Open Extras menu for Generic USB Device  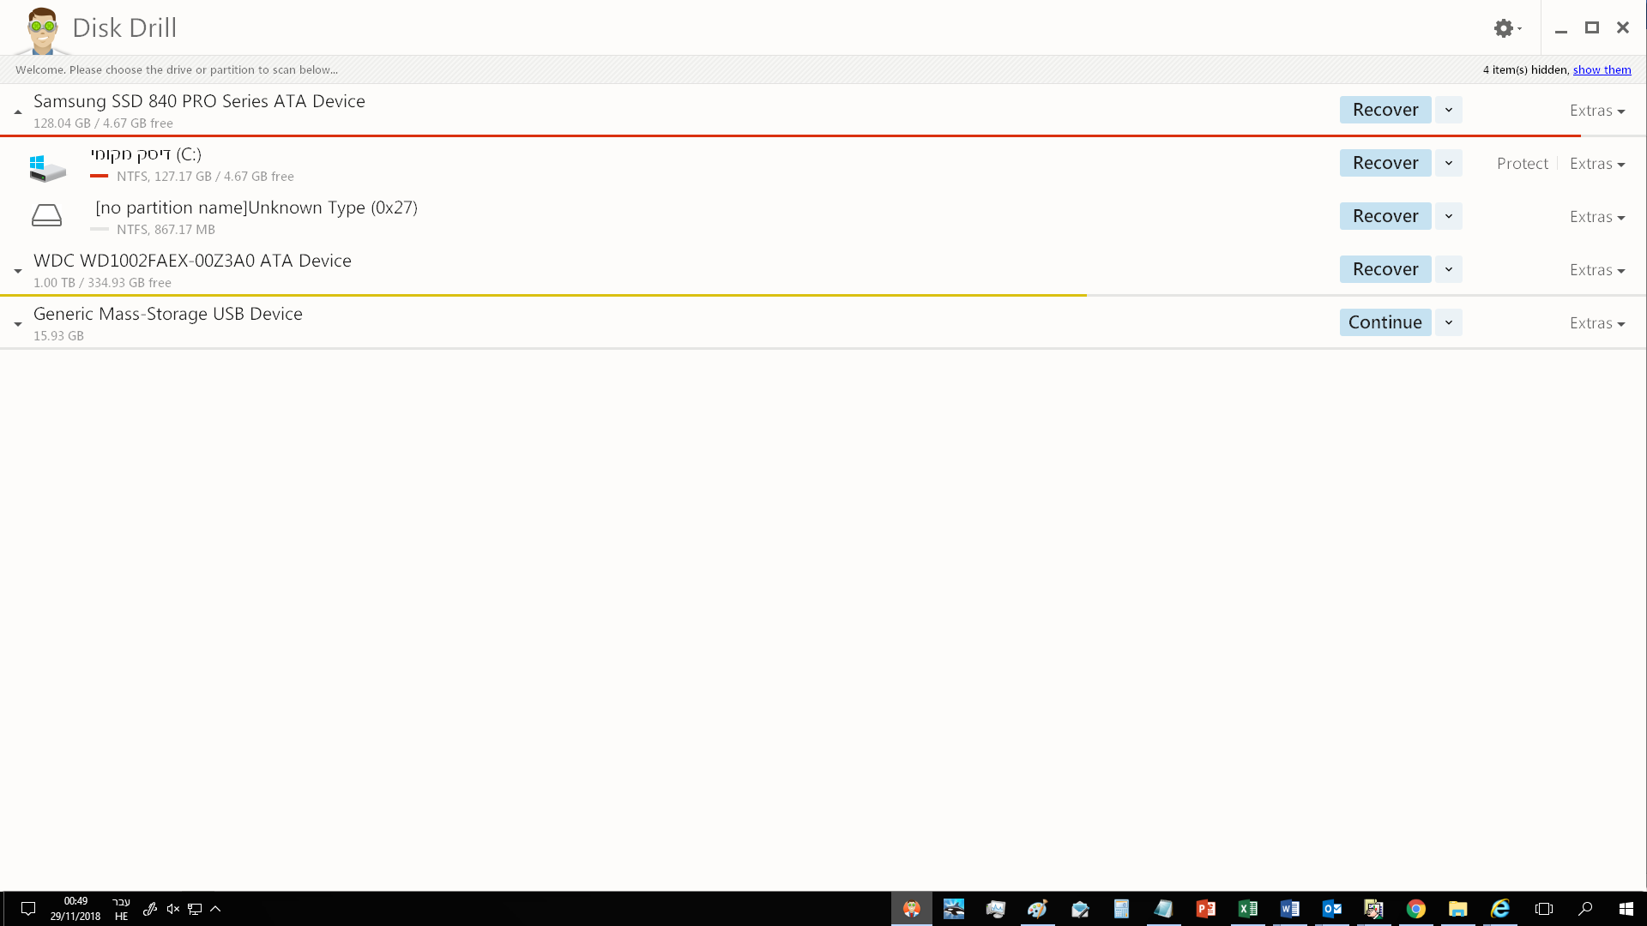click(1597, 323)
